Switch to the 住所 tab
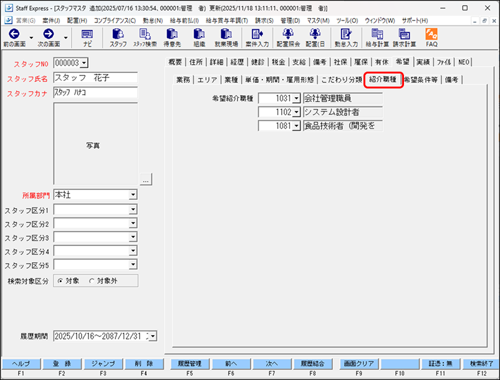 click(x=196, y=62)
